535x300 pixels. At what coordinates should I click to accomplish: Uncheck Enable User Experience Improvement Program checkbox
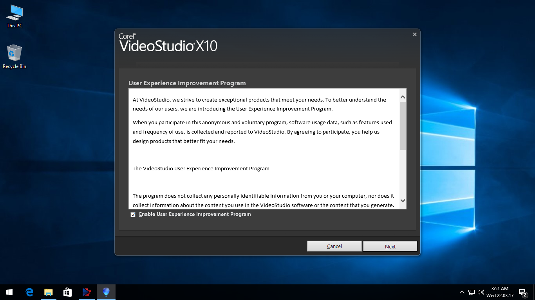point(133,215)
